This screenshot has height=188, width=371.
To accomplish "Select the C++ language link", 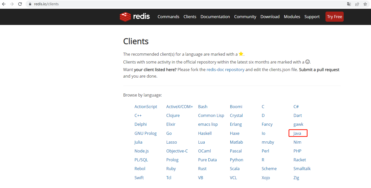I will [138, 115].
